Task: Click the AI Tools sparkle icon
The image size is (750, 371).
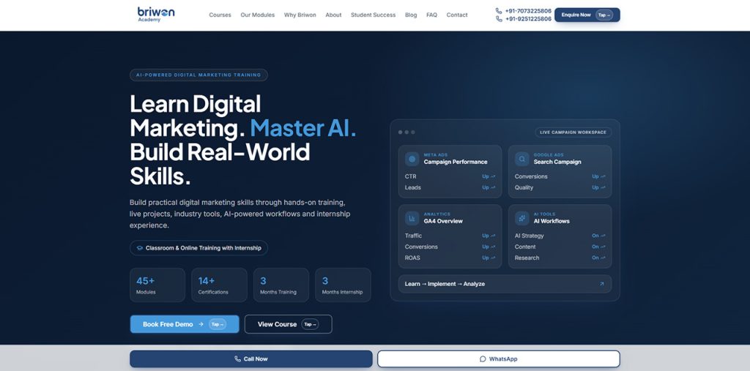Action: click(x=521, y=218)
